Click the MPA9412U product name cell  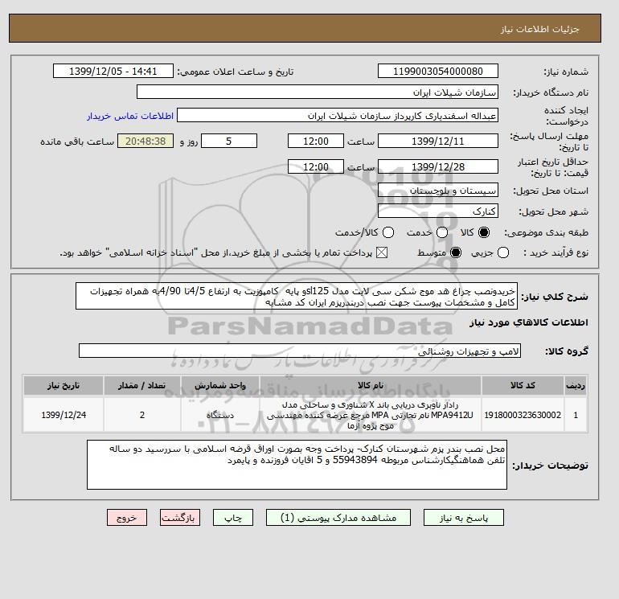pos(371,415)
